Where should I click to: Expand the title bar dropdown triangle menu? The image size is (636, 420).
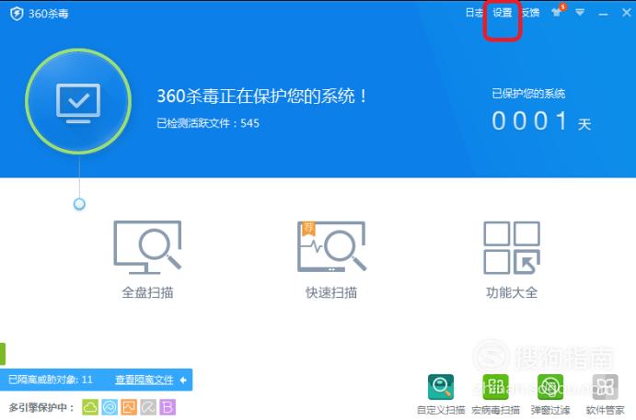click(x=580, y=13)
